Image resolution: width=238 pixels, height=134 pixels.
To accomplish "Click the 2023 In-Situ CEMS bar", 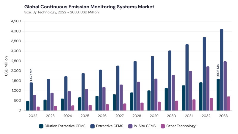I will [52, 102].
